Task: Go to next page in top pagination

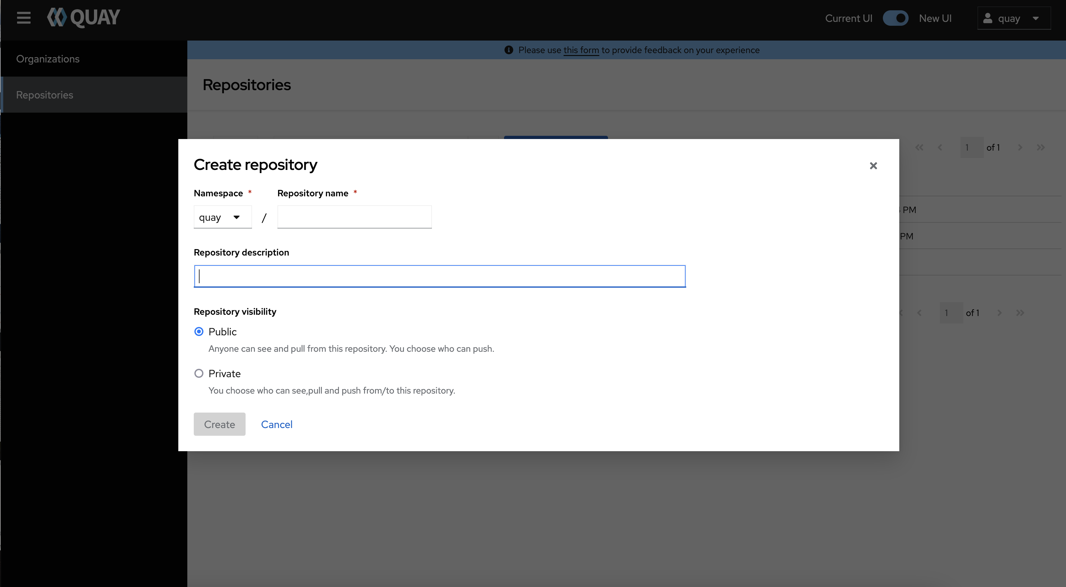Action: 1020,148
